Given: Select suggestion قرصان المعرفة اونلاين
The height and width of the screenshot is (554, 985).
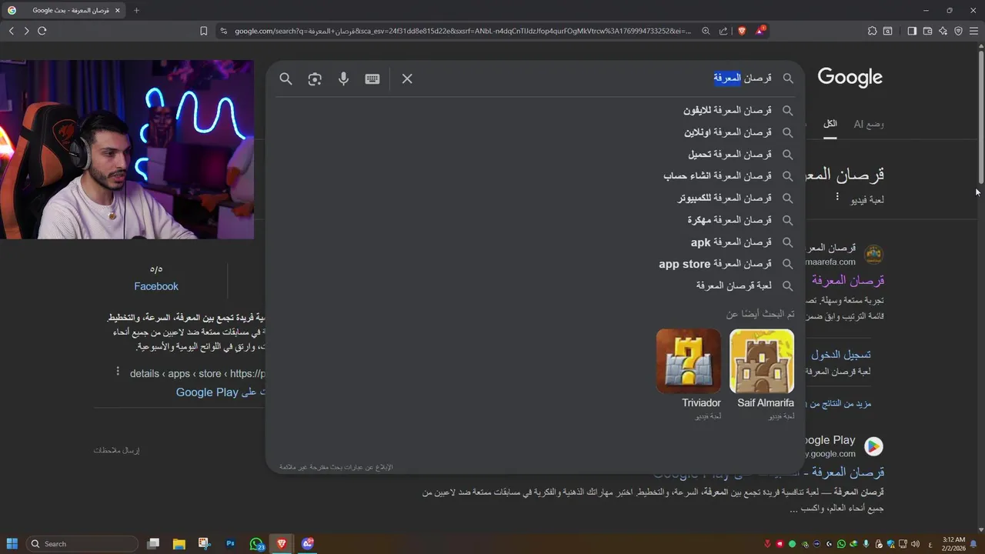Looking at the screenshot, I should 536,132.
